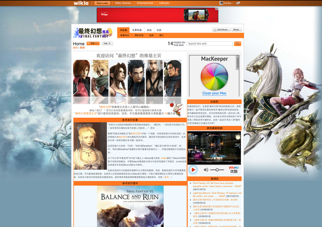Switch to 繁體 Chinese variant

tap(82, 48)
